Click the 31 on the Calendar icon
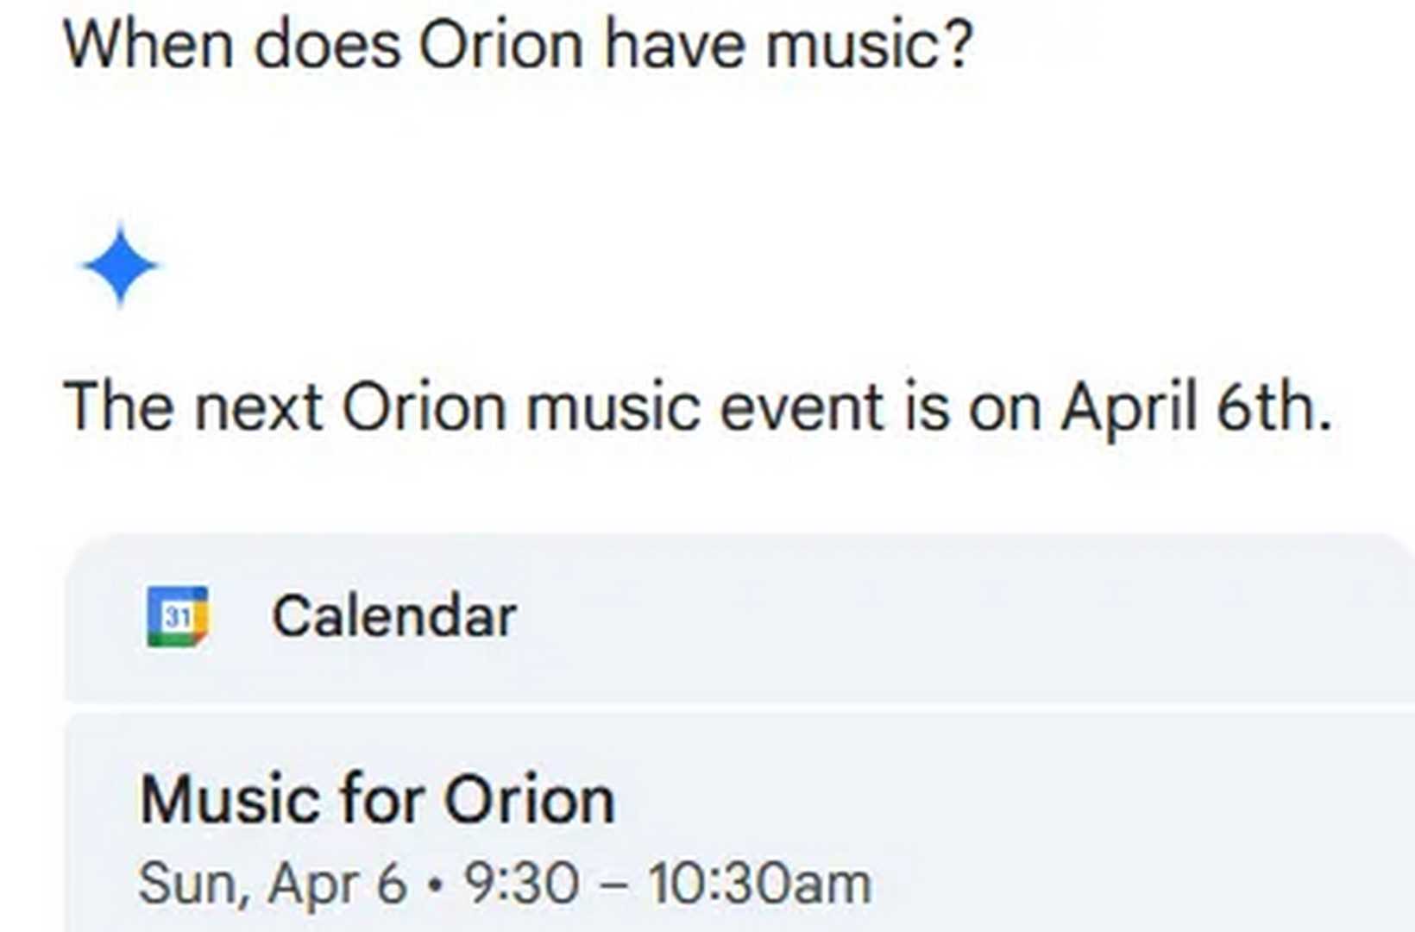 (x=178, y=617)
